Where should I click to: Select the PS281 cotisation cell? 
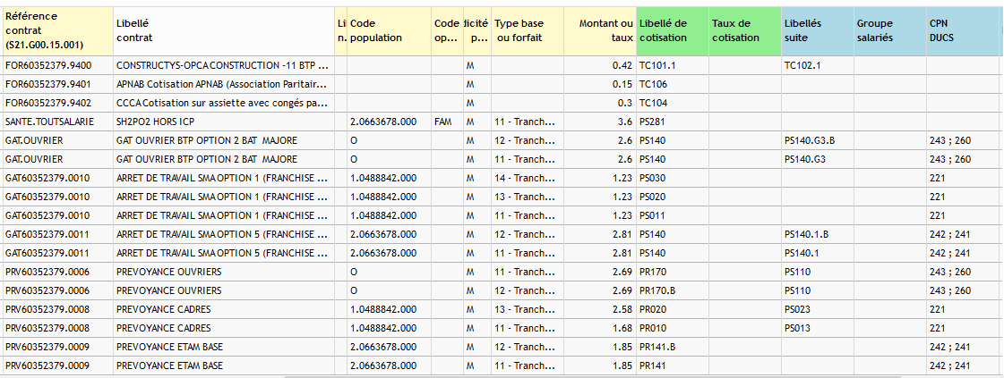673,122
